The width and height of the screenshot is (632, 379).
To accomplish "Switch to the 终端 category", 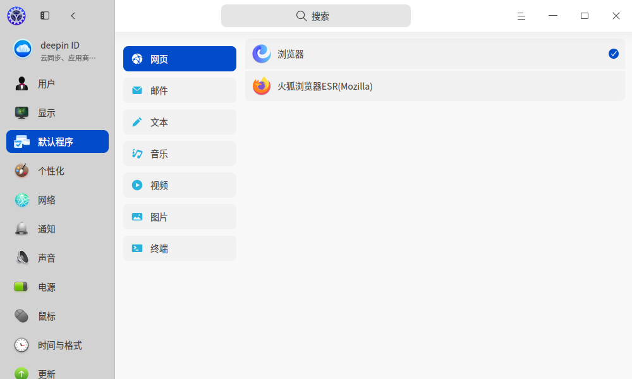I will (x=179, y=248).
